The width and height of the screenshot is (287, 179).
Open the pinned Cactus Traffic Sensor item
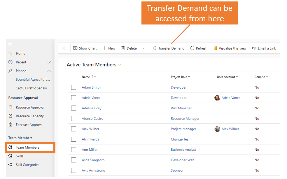(31, 88)
